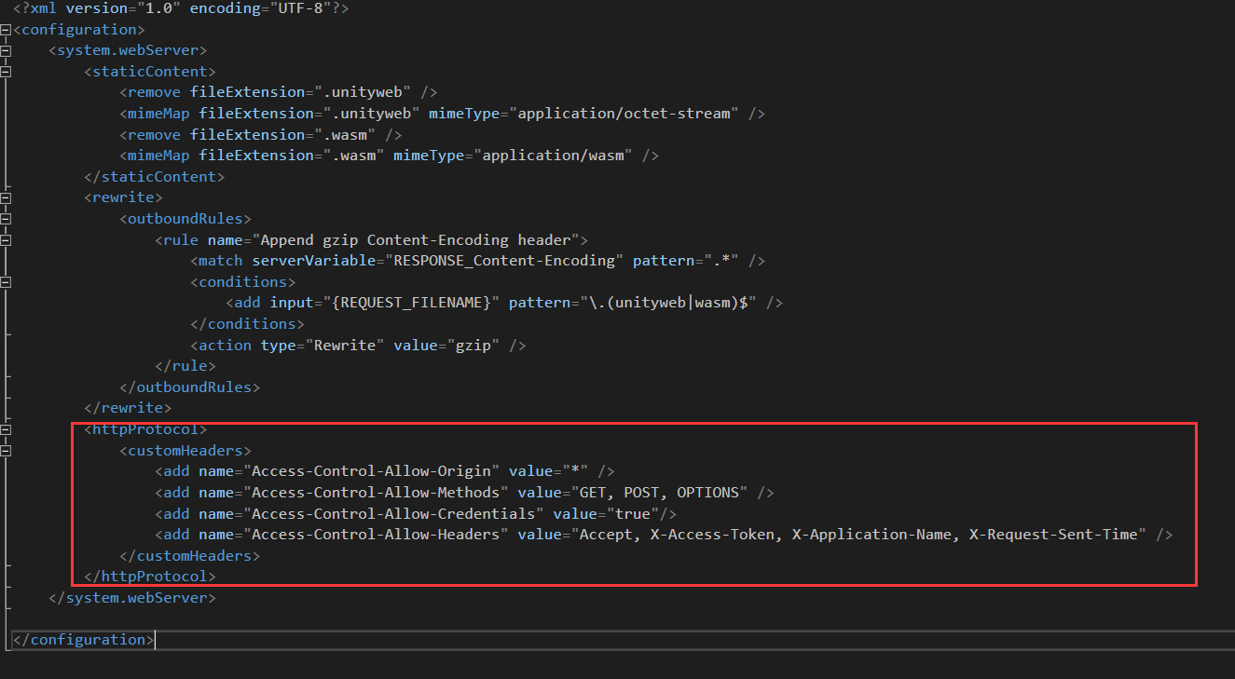Viewport: 1235px width, 679px height.
Task: Click the closing </rewrite> tag
Action: tap(128, 408)
